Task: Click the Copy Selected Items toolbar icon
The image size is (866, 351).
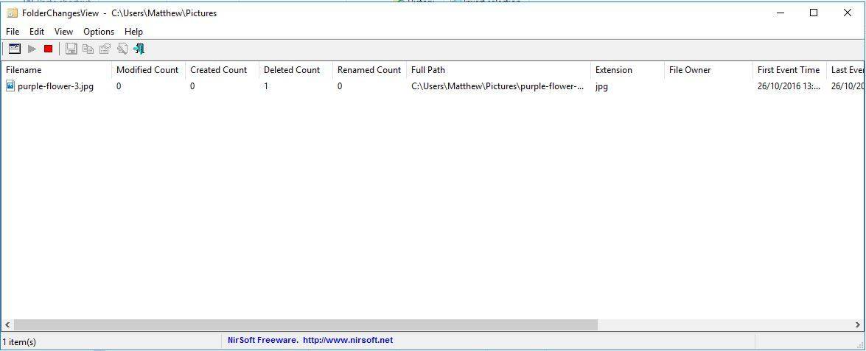Action: [x=88, y=49]
